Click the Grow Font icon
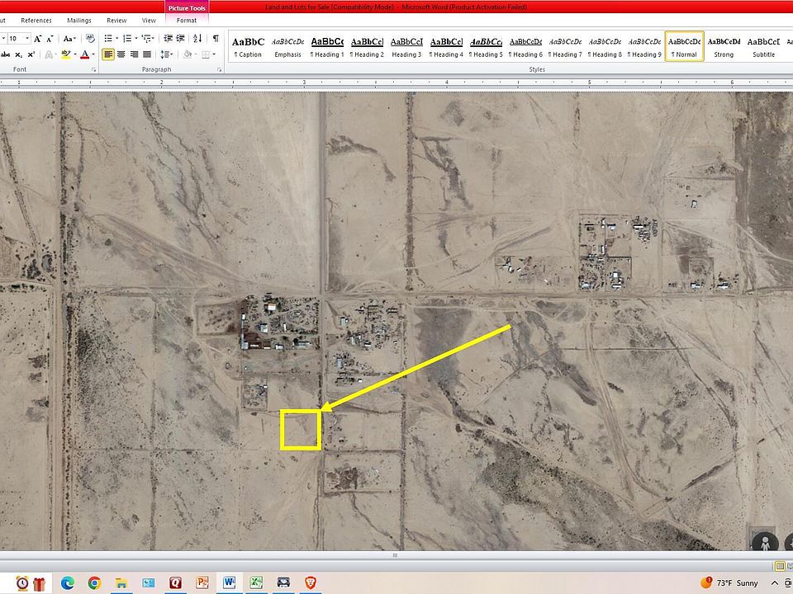The width and height of the screenshot is (793, 594). tap(37, 39)
